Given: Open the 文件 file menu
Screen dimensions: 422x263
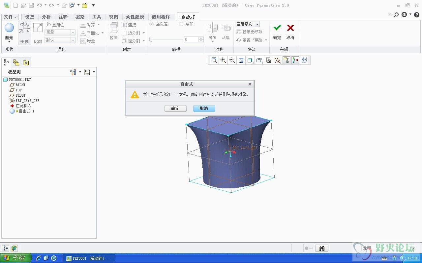Looking at the screenshot, I should (11, 17).
